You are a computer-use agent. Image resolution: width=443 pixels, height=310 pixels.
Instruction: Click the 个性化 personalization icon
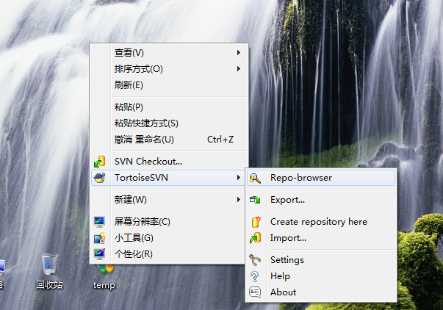click(99, 254)
